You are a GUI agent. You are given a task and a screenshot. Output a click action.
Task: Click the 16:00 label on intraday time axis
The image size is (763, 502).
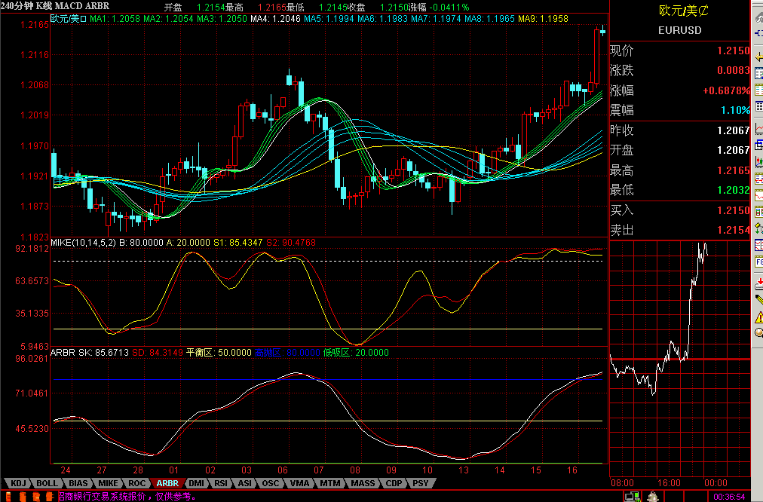click(669, 483)
